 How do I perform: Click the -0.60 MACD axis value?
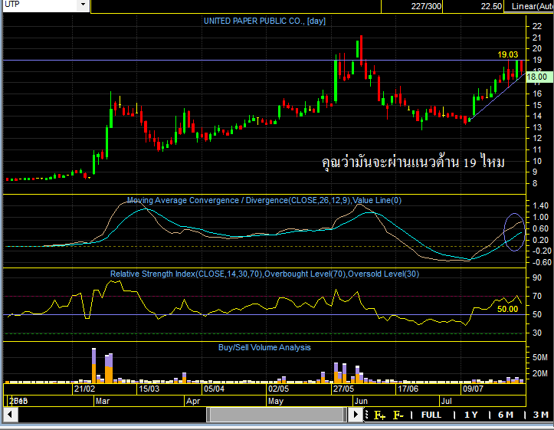[541, 262]
